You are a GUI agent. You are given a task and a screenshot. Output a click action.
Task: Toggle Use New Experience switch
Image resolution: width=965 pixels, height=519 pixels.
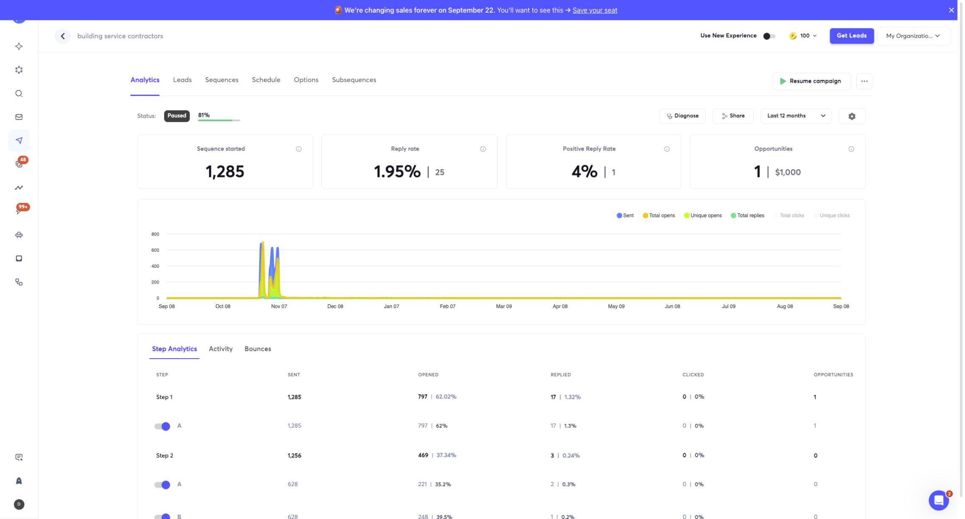tap(769, 36)
